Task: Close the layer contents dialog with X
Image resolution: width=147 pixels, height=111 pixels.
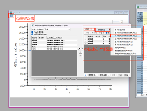Action: [x=129, y=25]
